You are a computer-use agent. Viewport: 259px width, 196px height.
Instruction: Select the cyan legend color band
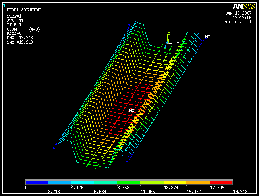pyautogui.click(x=83, y=182)
